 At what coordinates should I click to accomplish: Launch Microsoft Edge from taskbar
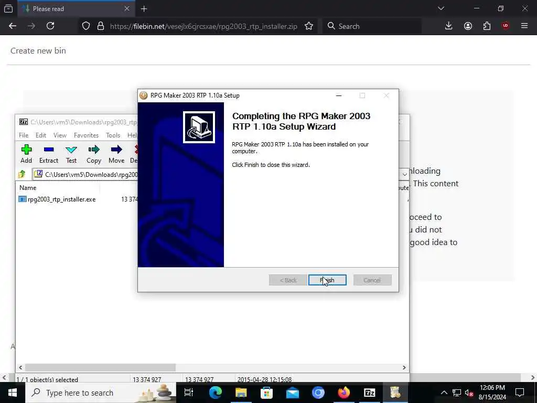[x=215, y=393]
